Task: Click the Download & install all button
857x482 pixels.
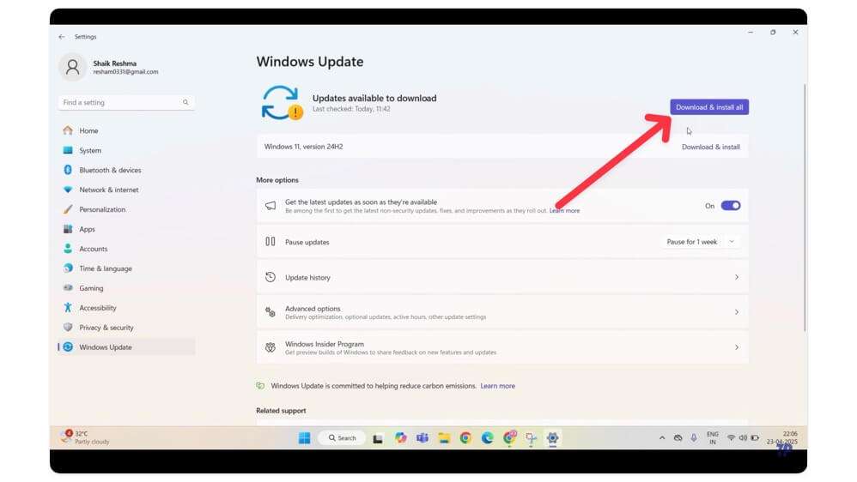Action: click(x=709, y=107)
